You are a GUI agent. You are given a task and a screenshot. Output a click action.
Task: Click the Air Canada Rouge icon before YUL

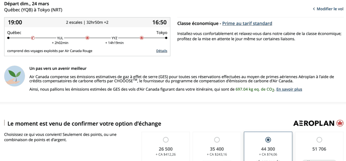coord(33,38)
